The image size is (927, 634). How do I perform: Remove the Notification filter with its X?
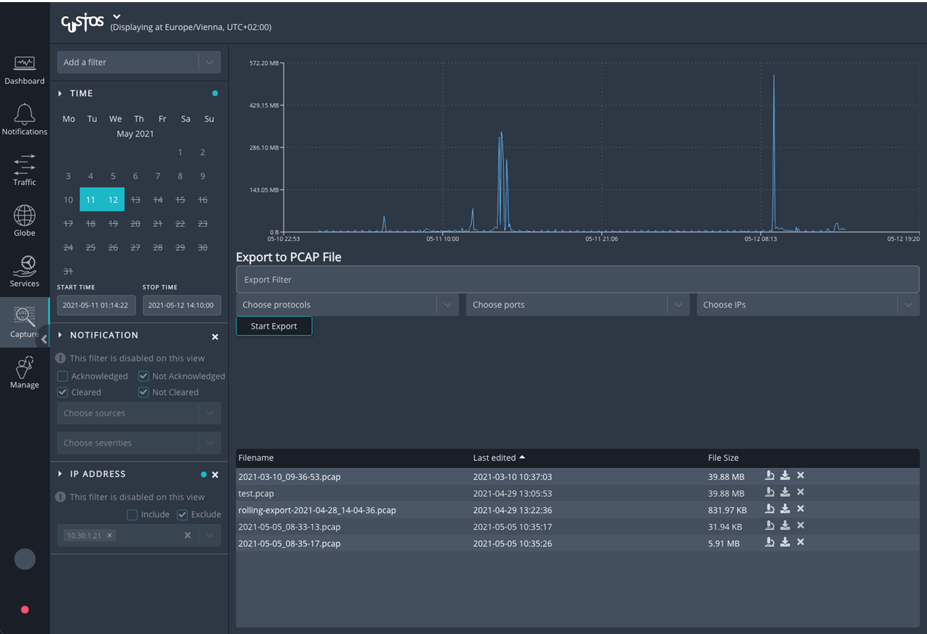click(x=215, y=337)
